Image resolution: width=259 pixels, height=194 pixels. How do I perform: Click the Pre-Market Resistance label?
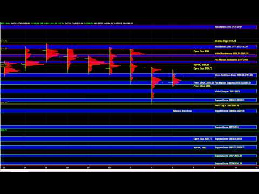click(x=231, y=60)
